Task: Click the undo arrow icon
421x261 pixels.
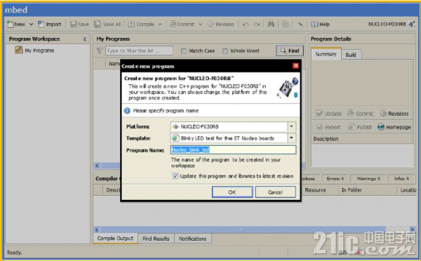Action: pyautogui.click(x=246, y=25)
